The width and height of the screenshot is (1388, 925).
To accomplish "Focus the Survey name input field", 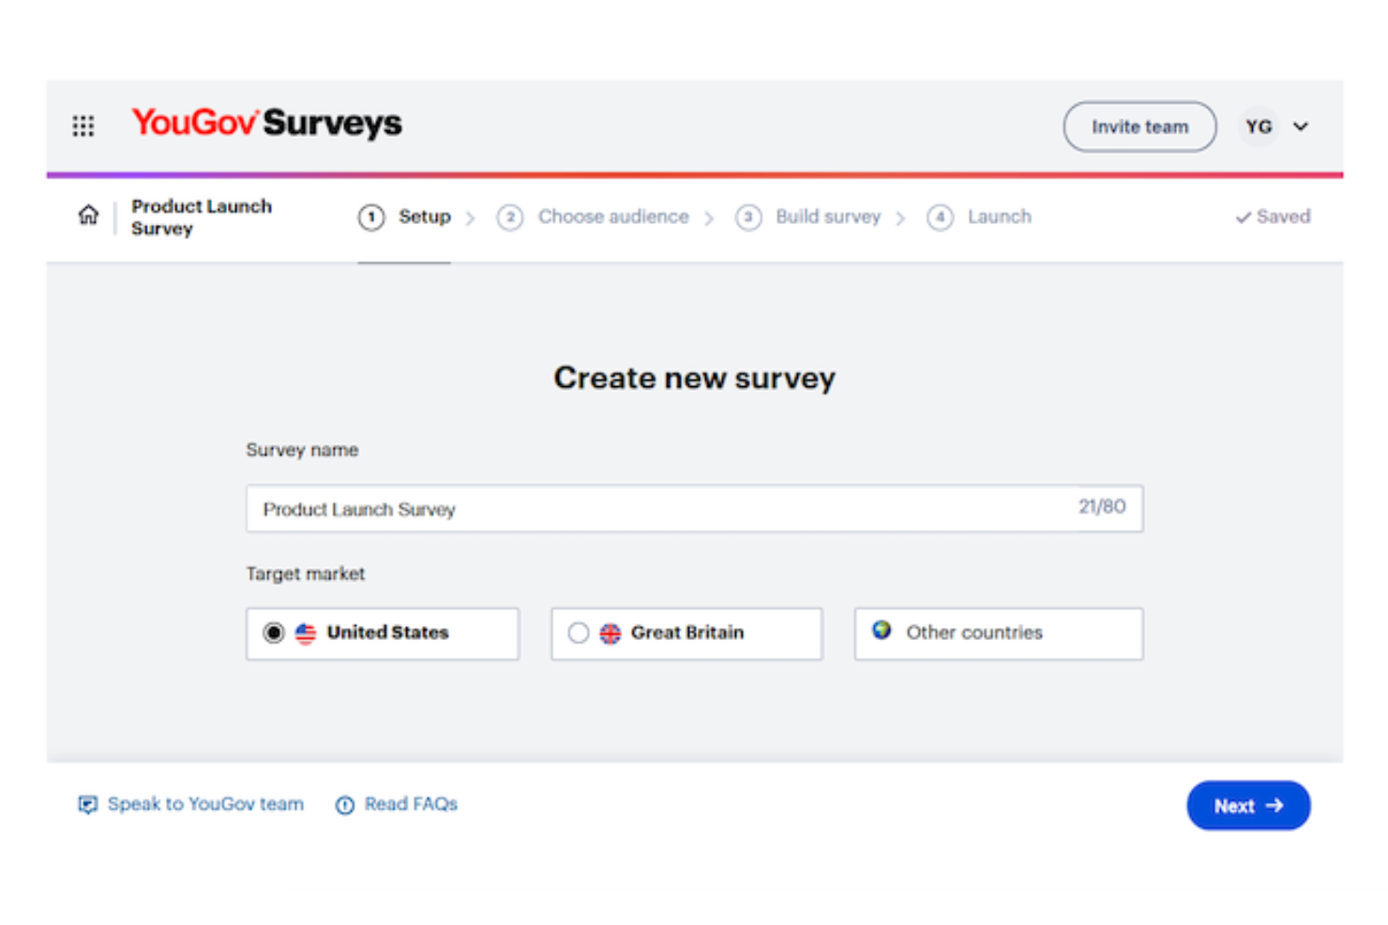I will [x=694, y=509].
